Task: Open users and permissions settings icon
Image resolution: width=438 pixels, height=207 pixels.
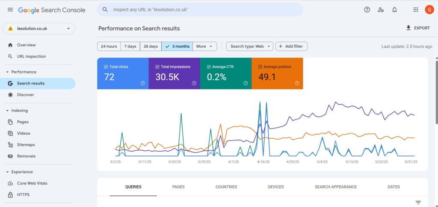Action: [x=380, y=10]
